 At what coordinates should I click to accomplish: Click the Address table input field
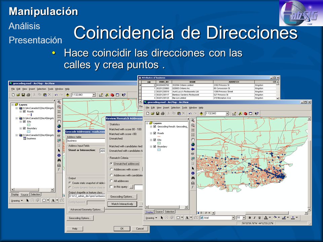coord(86,141)
